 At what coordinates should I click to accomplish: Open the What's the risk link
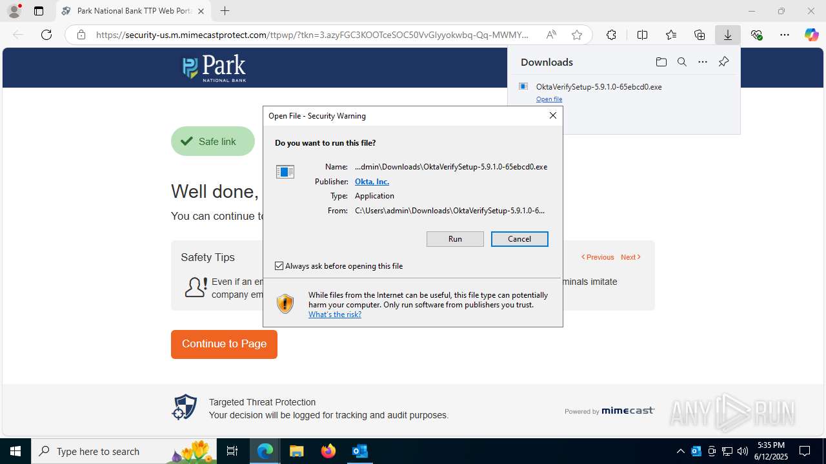[x=335, y=314]
